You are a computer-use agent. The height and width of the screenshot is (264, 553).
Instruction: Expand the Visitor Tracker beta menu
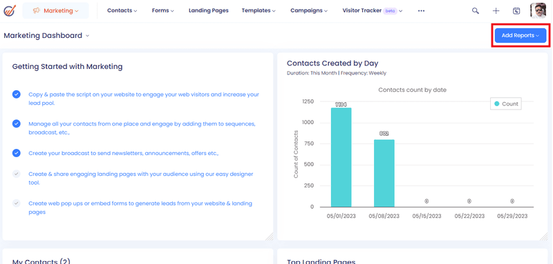(373, 10)
